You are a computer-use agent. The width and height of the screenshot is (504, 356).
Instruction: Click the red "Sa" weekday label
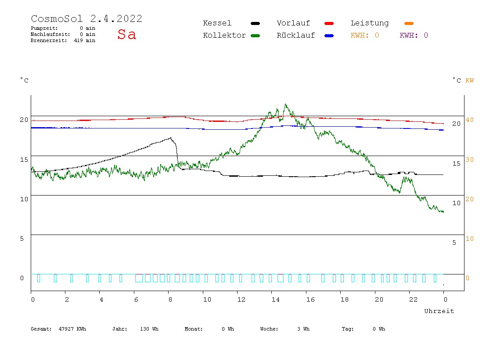point(127,34)
